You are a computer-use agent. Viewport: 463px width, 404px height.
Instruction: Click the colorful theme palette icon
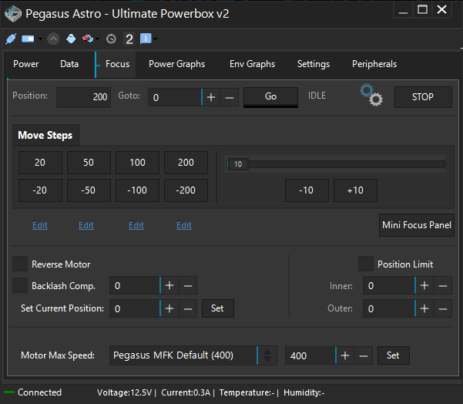[88, 39]
